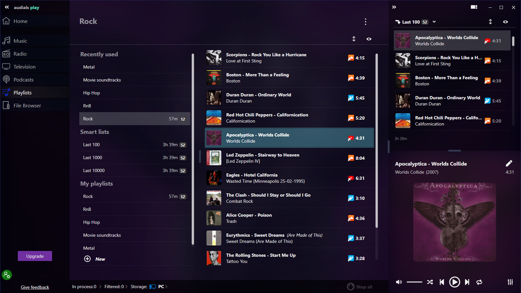Click the Eagles Hotel California album thumbnail
The width and height of the screenshot is (521, 293).
[x=214, y=178]
